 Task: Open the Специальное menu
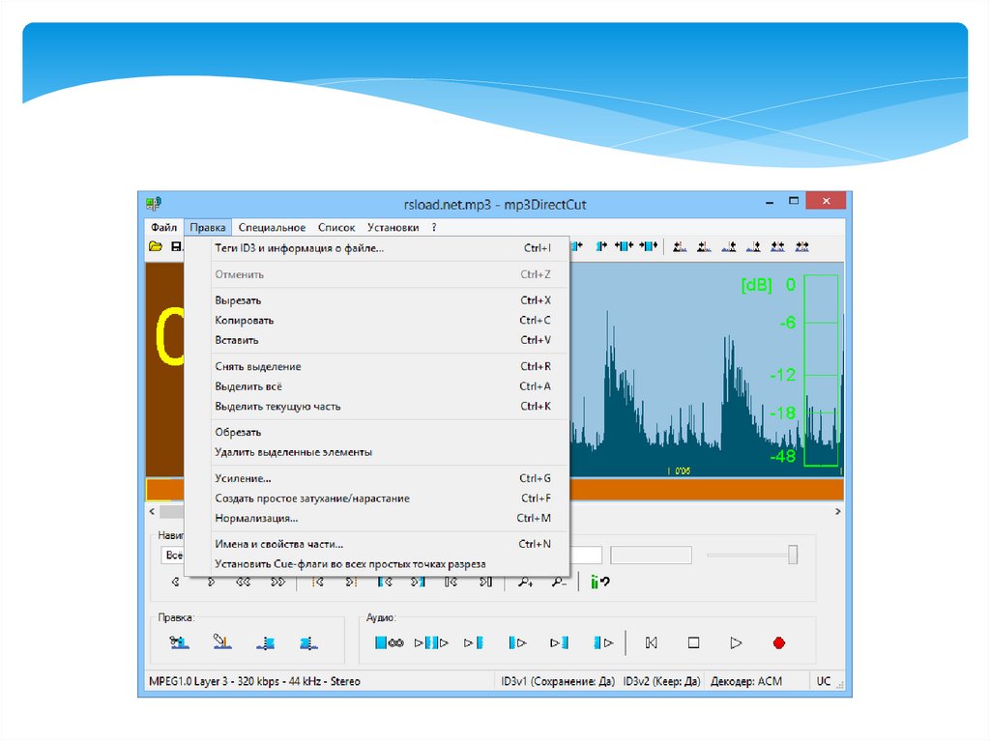[272, 227]
